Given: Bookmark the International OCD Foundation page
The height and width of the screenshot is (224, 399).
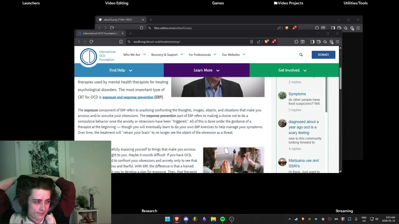Looking at the screenshot, I should [121, 42].
